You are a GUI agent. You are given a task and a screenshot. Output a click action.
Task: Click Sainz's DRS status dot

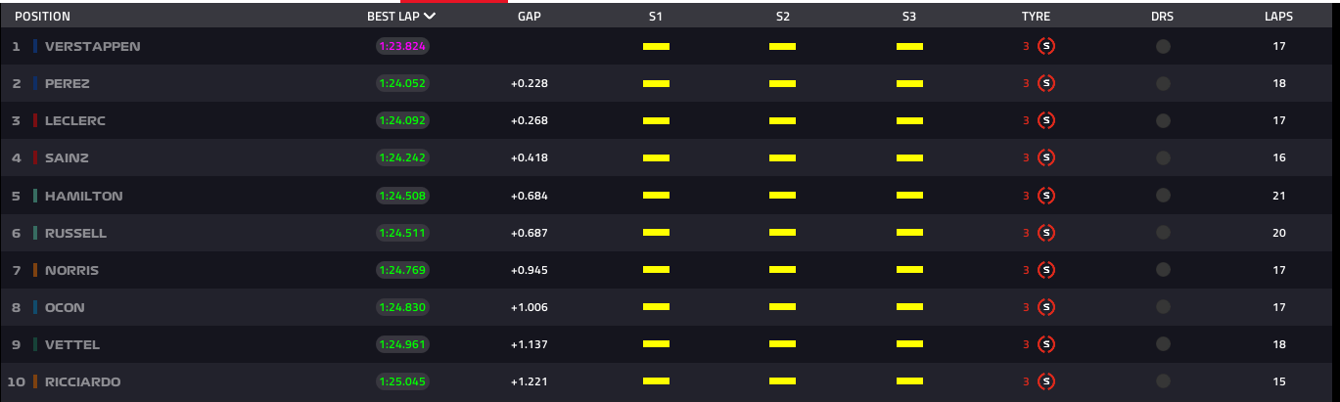tap(1163, 157)
